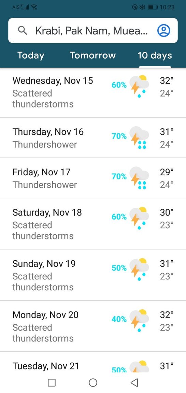Open the account profile icon
186x393 pixels.
pos(164,31)
